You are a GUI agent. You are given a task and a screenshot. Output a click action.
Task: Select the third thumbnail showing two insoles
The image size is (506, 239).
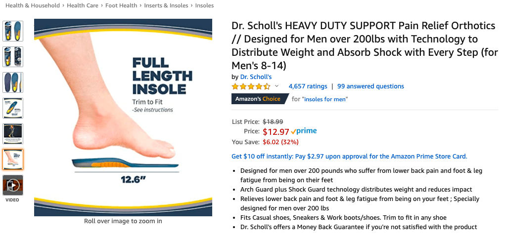coord(13,82)
